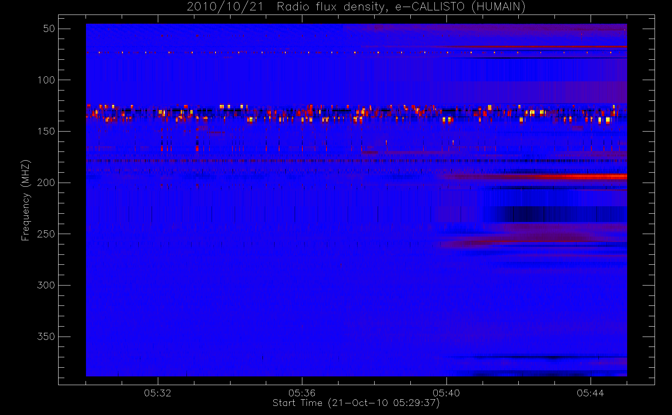Click the 05:32 time tick label
Viewport: 672px width, 415px height.
pyautogui.click(x=158, y=393)
